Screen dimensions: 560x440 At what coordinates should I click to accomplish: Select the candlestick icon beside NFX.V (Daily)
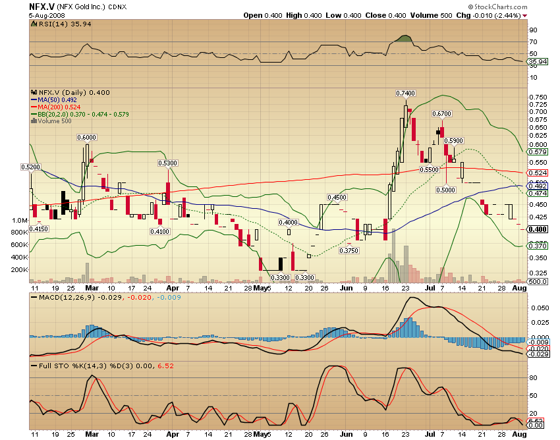[x=34, y=93]
